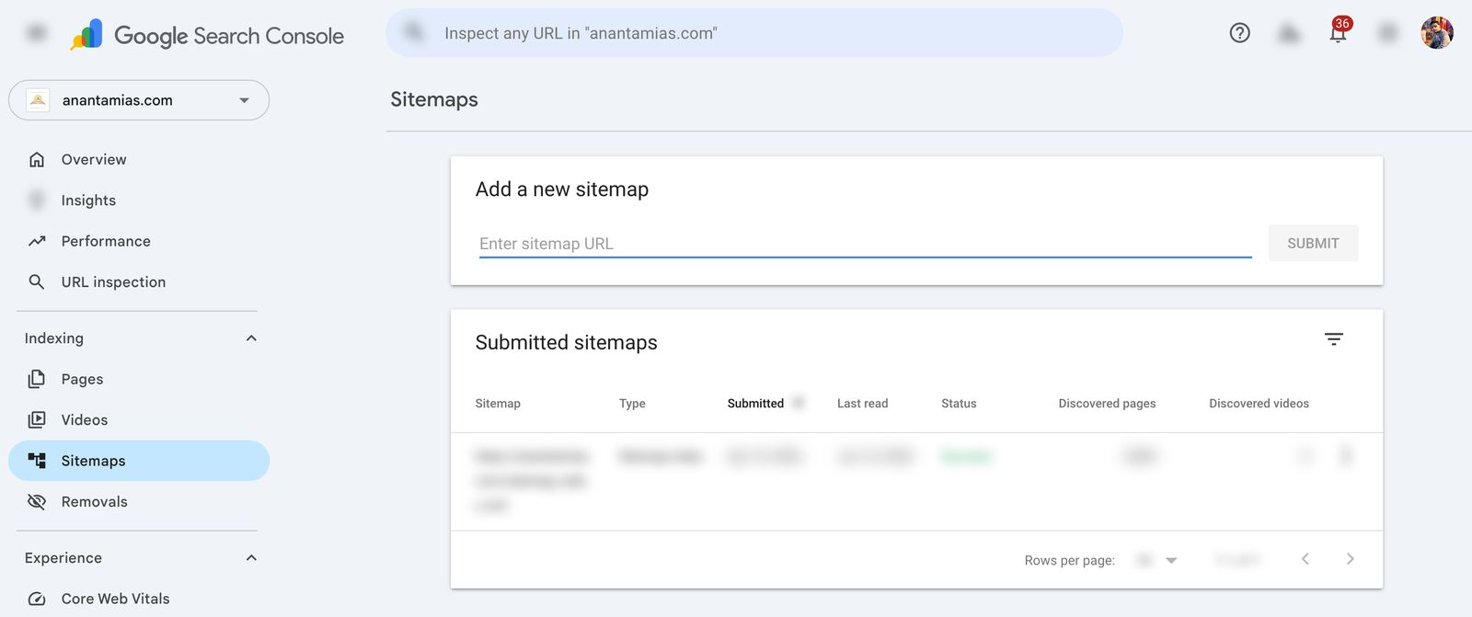Viewport: 1472px width, 617px height.
Task: Click the Sitemaps tree icon
Action: click(37, 461)
